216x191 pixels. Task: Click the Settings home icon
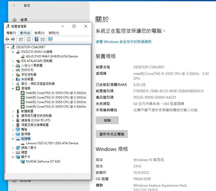coord(15,20)
